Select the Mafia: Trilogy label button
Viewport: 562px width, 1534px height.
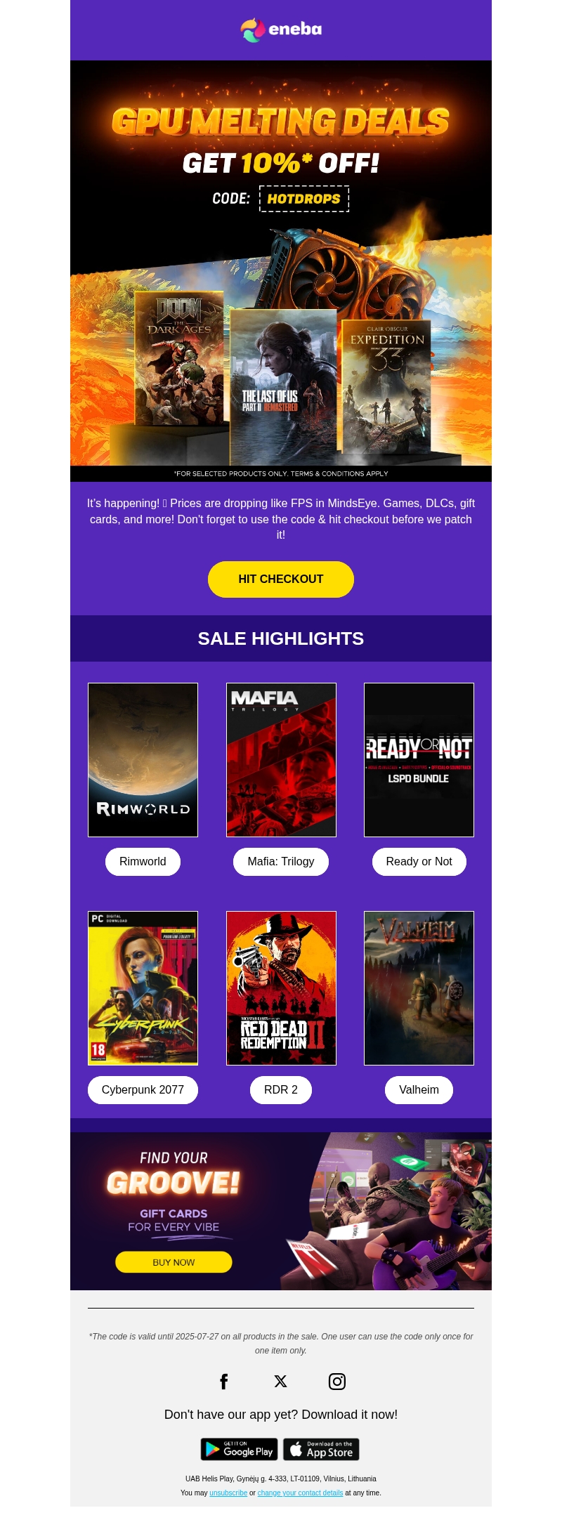(281, 862)
